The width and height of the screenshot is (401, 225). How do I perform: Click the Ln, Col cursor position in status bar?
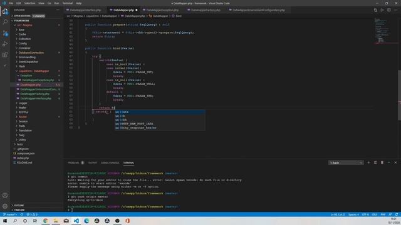pos(338,214)
